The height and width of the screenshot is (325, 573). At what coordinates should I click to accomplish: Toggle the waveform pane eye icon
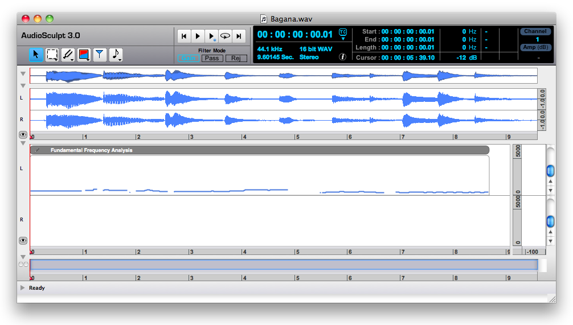[23, 135]
